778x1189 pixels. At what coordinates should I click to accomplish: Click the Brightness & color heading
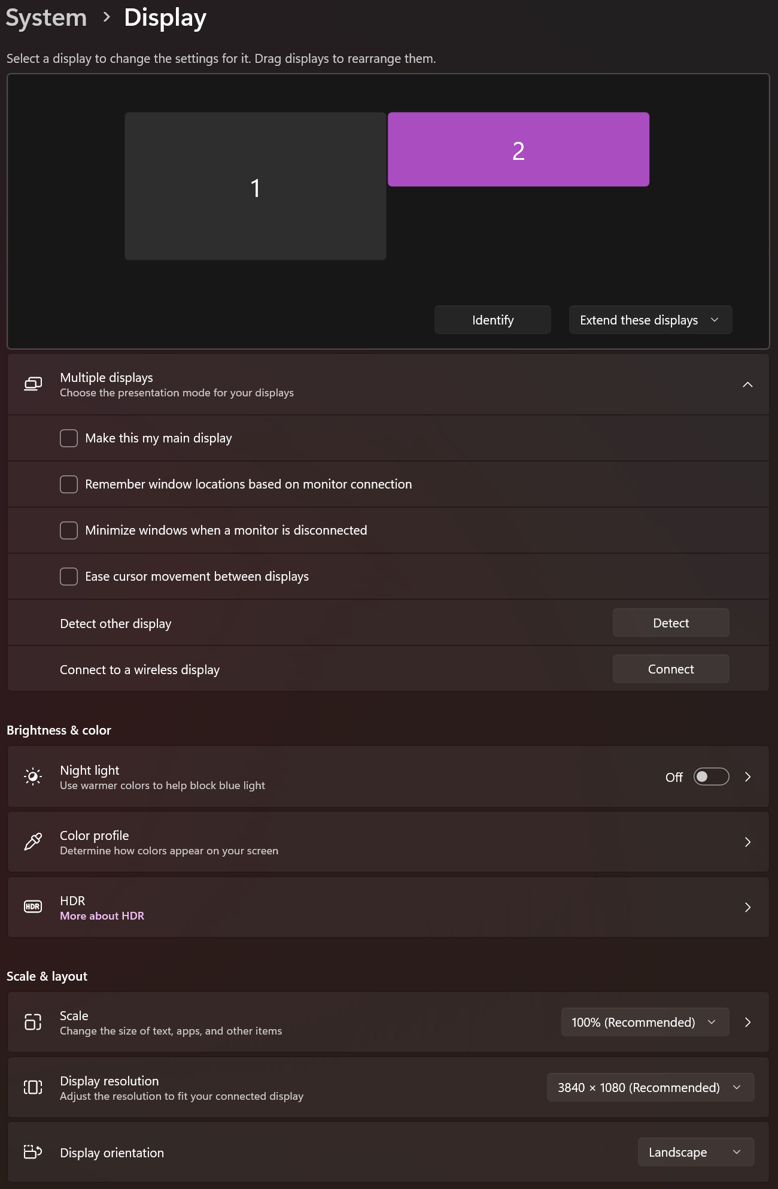pos(59,730)
